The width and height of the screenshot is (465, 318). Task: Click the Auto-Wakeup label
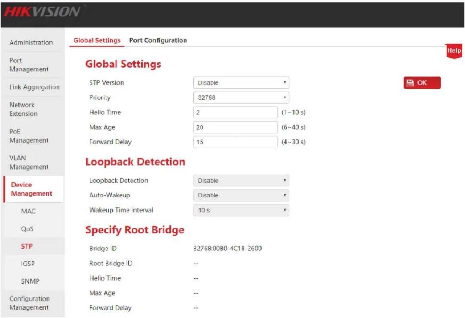click(x=110, y=195)
